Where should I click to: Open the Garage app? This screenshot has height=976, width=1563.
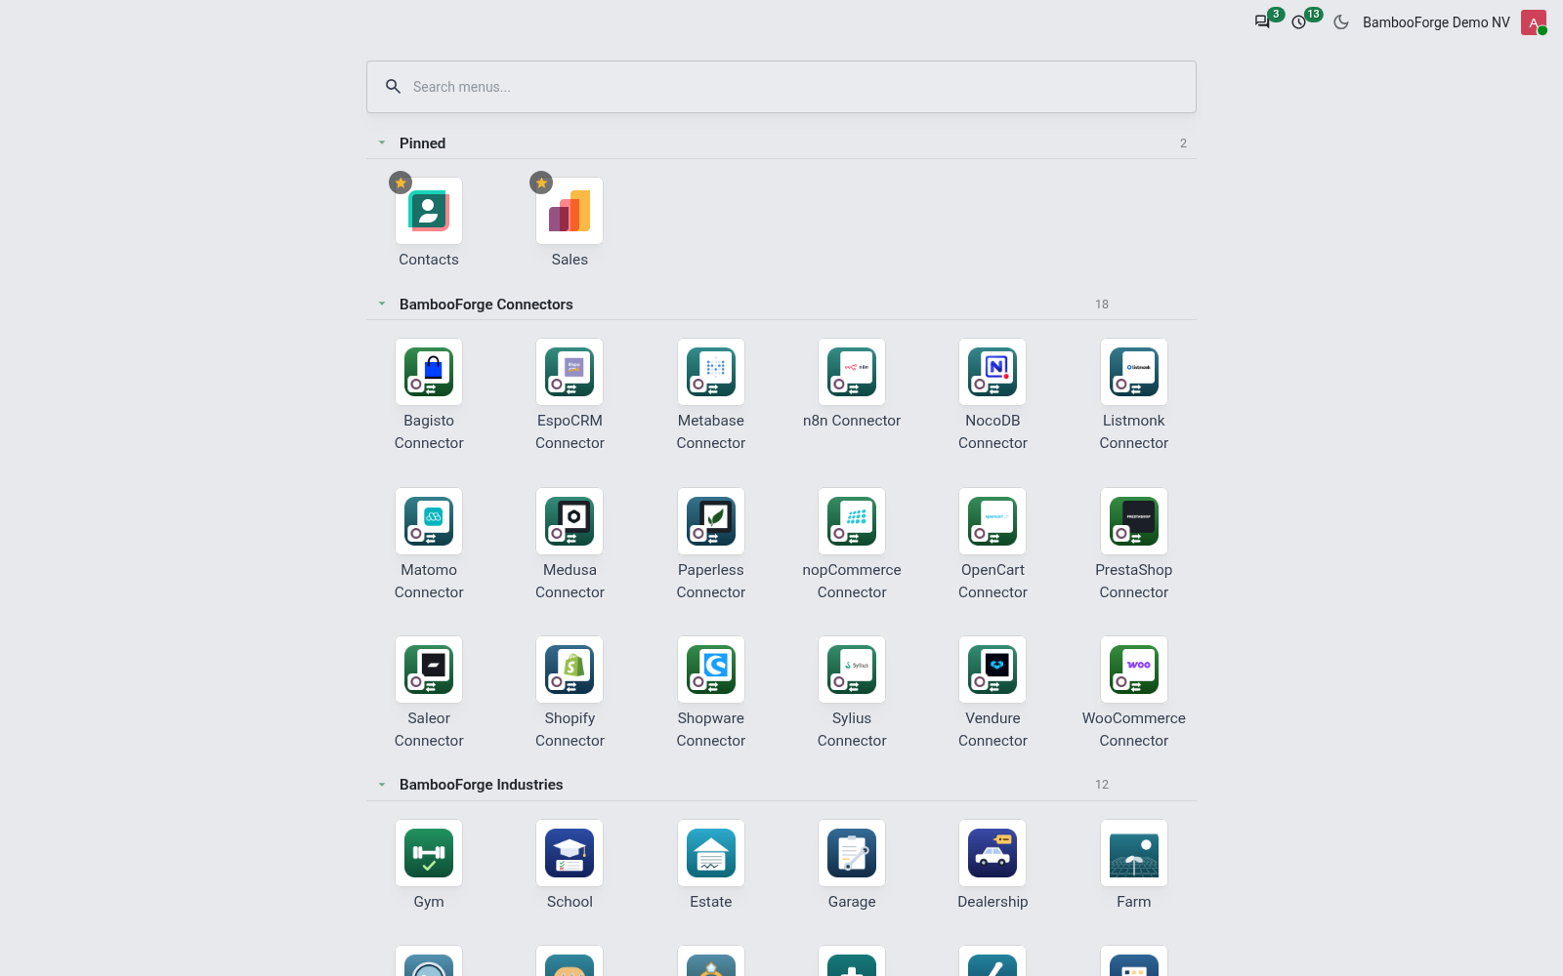click(852, 853)
